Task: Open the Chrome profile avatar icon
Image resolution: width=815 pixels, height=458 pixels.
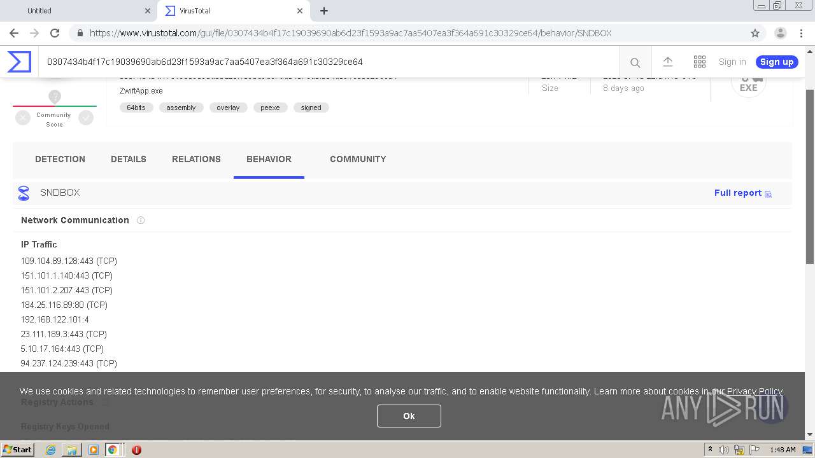Action: pyautogui.click(x=780, y=33)
